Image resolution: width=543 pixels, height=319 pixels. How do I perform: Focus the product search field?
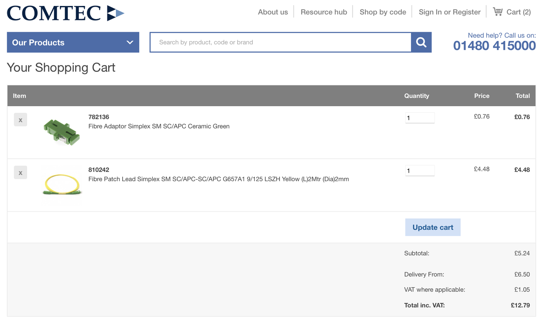(x=280, y=42)
